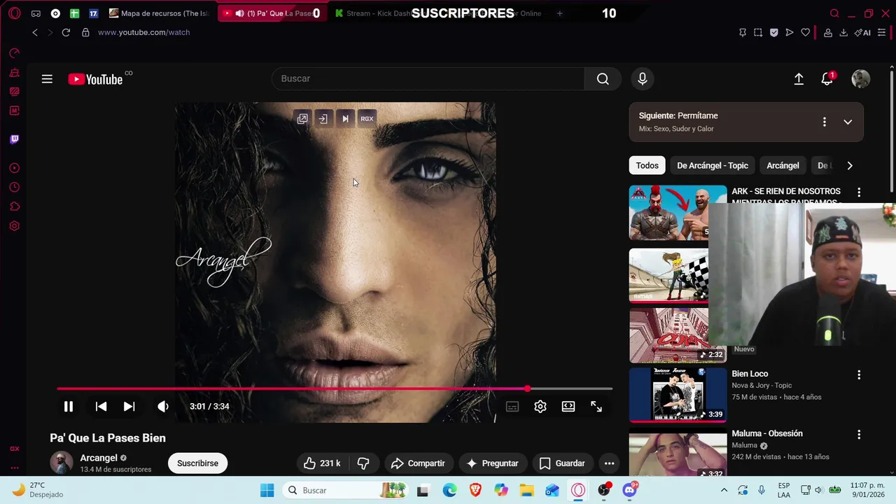Click the Compartir share button

tap(418, 463)
